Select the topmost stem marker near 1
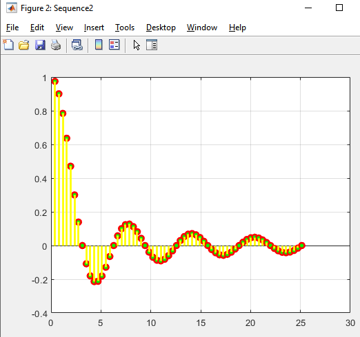The width and height of the screenshot is (360, 337). (55, 81)
